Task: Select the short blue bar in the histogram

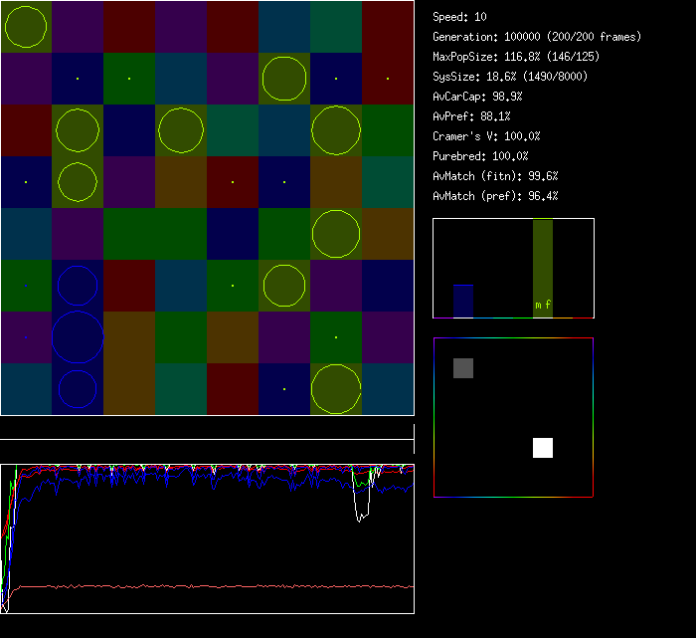Action: pyautogui.click(x=463, y=301)
